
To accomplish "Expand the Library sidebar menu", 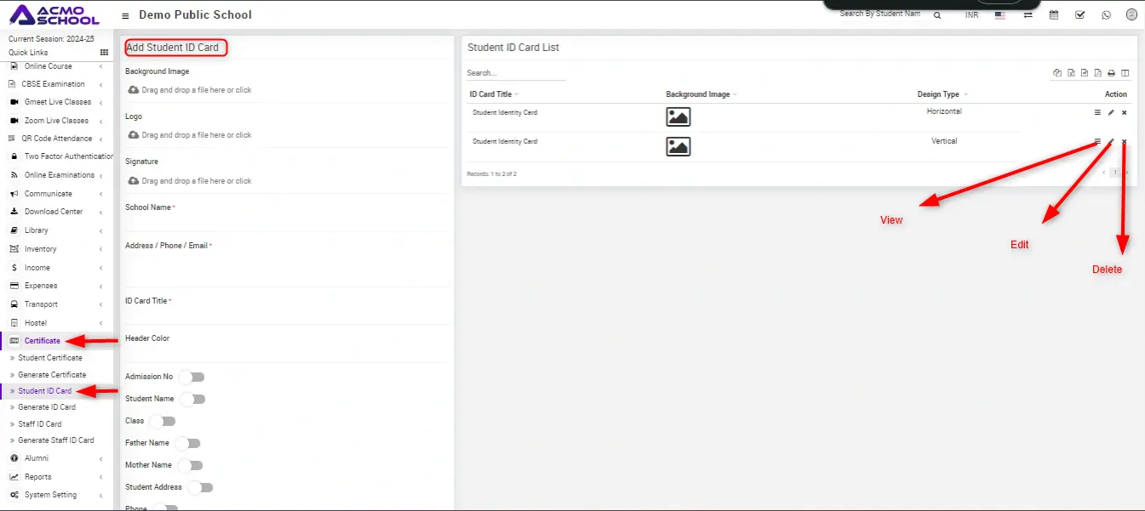I will click(x=37, y=230).
